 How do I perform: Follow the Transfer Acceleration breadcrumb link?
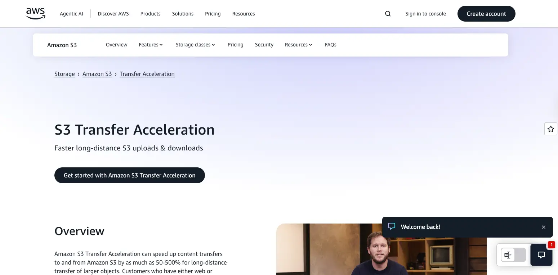(147, 74)
